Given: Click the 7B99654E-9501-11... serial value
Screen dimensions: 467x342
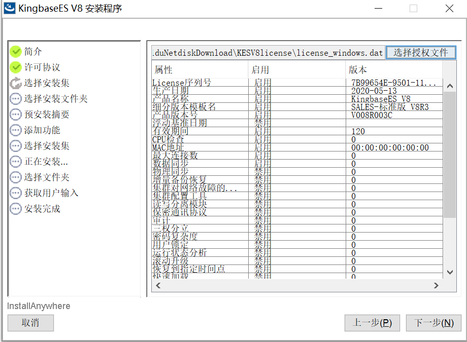Looking at the screenshot, I should click(393, 83).
